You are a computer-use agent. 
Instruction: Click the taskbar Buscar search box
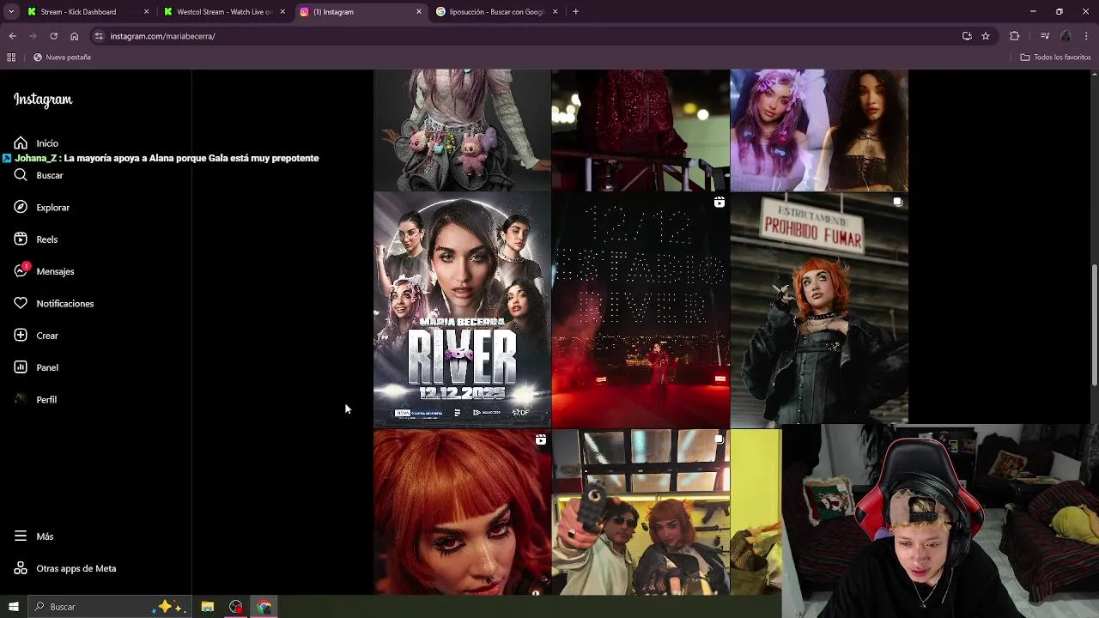point(109,607)
